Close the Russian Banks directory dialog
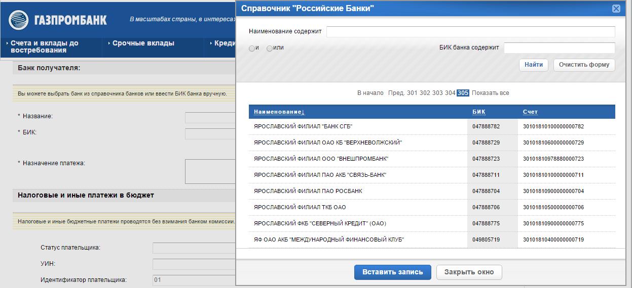 tap(616, 9)
